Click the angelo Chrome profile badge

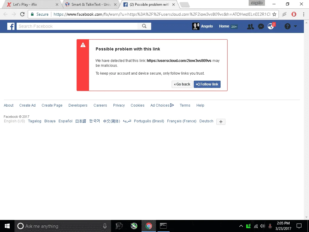coord(256,3)
